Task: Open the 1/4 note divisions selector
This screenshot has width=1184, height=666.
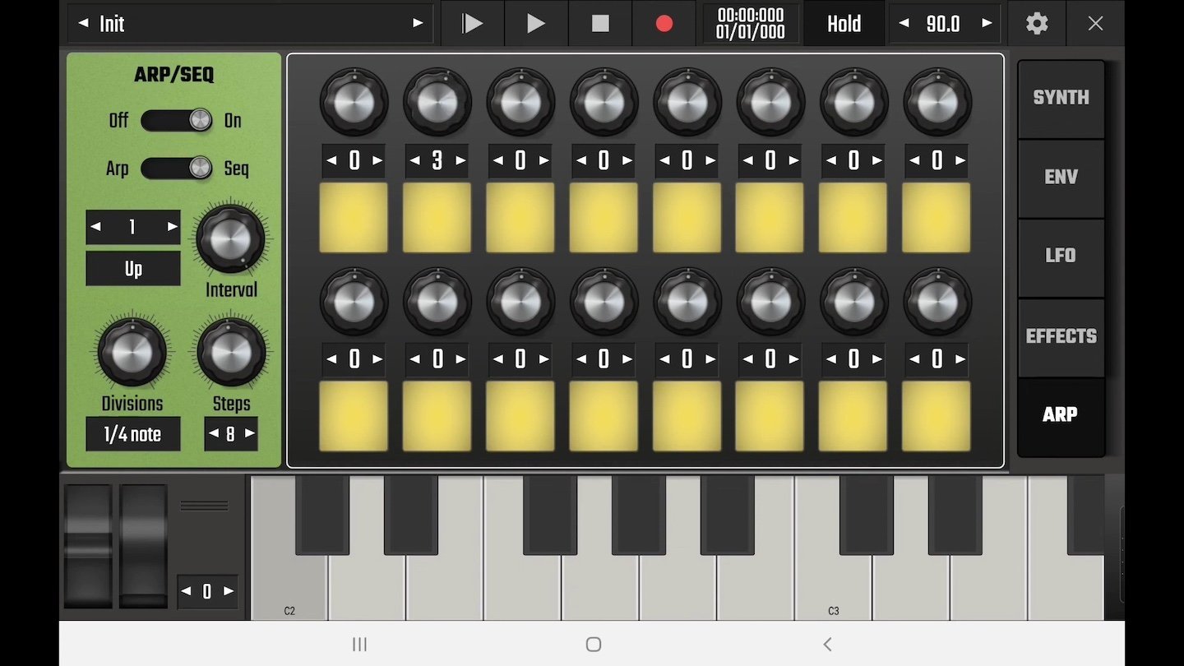Action: tap(133, 434)
